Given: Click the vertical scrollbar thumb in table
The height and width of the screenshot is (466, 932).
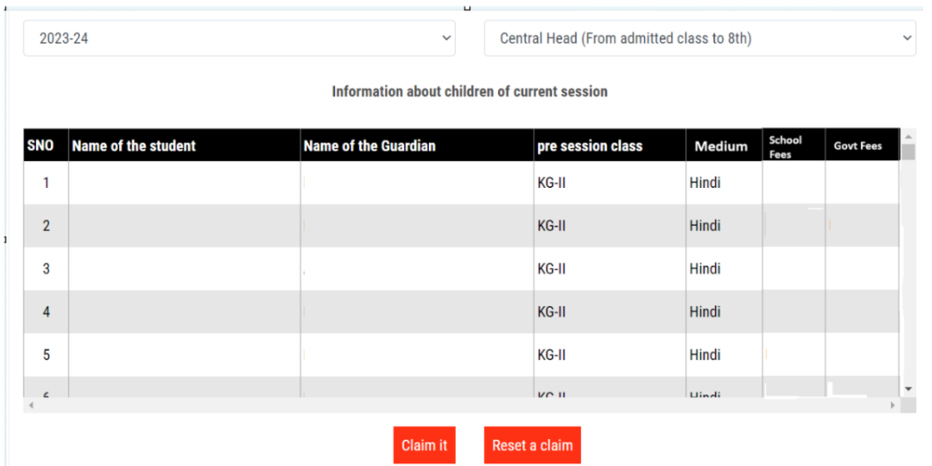Looking at the screenshot, I should (x=908, y=153).
